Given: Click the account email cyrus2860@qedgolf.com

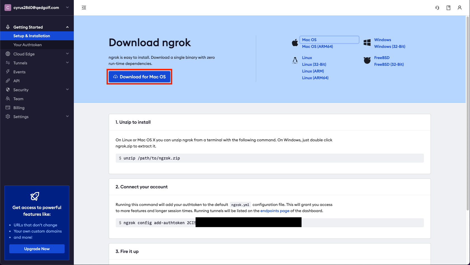Looking at the screenshot, I should (x=36, y=8).
